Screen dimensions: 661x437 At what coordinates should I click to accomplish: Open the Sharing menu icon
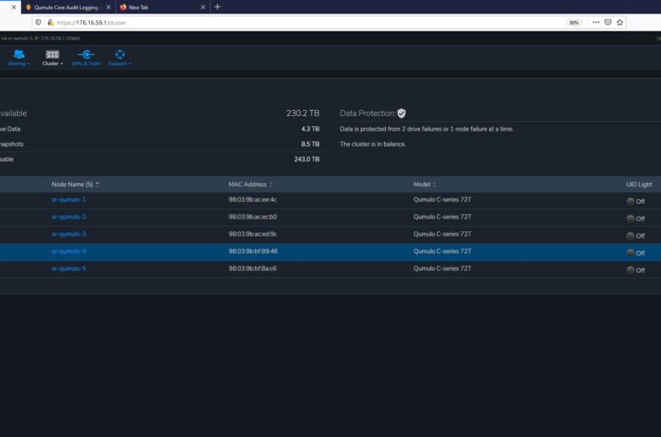19,54
